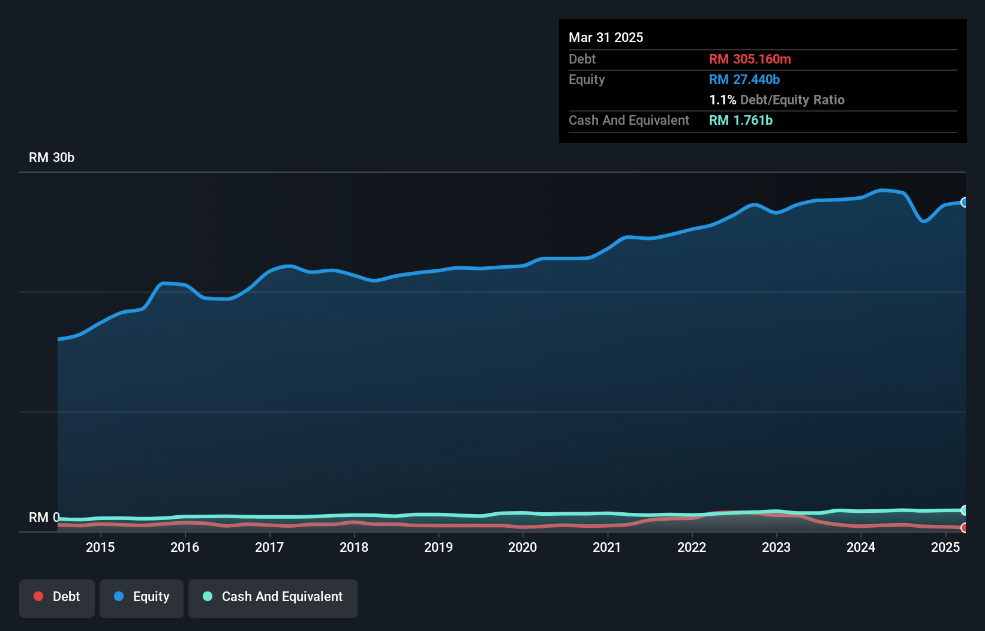Click the 2015 axis label
This screenshot has height=631, width=985.
[x=100, y=547]
